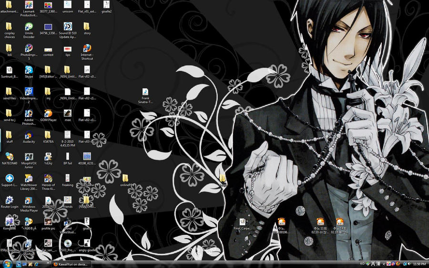
Task: Click the Windows Start orb
Action: [7, 264]
